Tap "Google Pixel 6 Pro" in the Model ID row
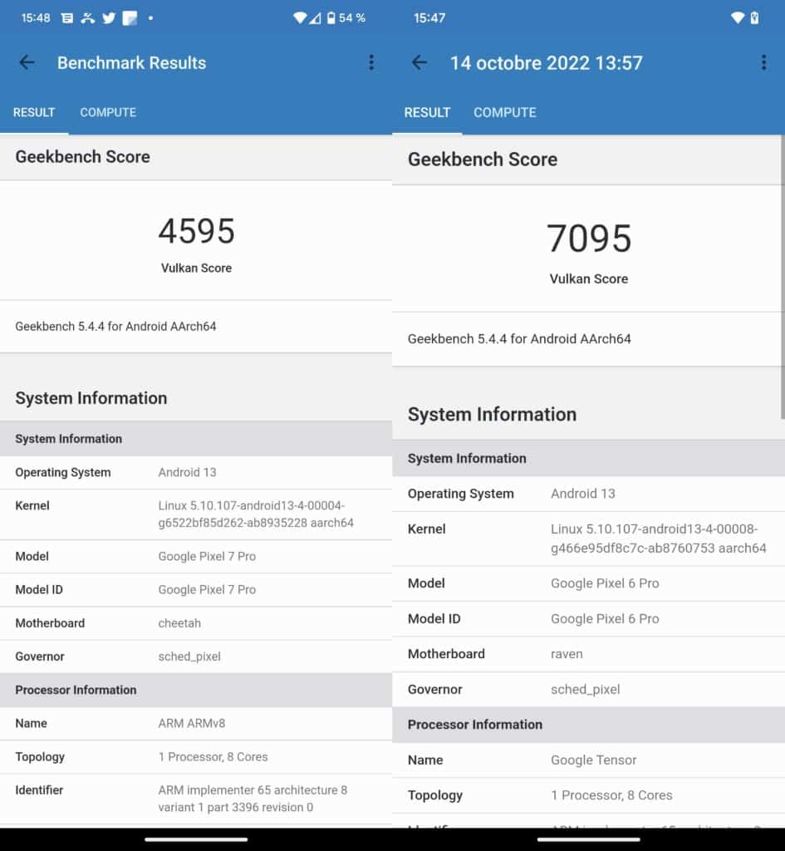Image resolution: width=785 pixels, height=851 pixels. tap(605, 618)
